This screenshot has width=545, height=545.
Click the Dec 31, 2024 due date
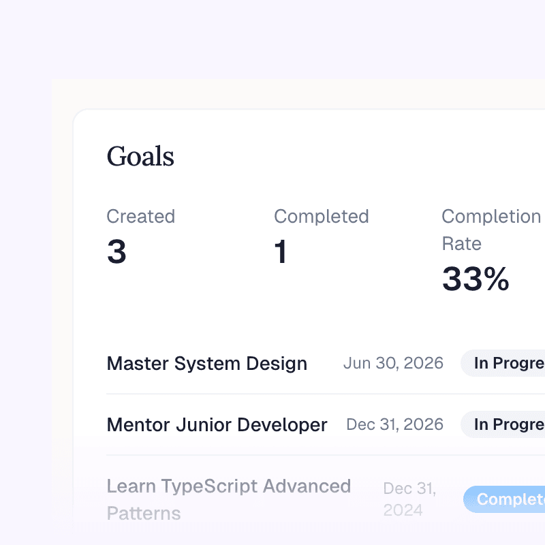click(x=410, y=499)
